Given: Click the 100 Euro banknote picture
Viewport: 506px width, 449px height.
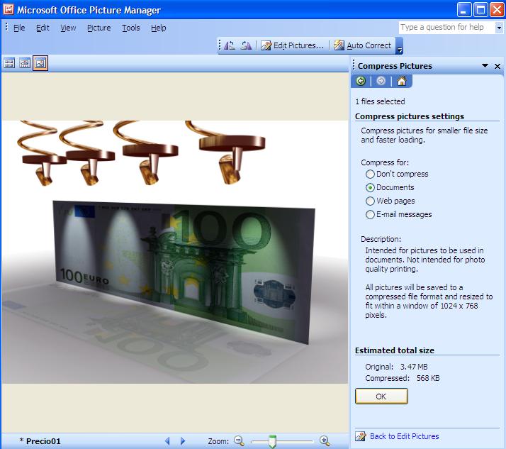Looking at the screenshot, I should 175,252.
